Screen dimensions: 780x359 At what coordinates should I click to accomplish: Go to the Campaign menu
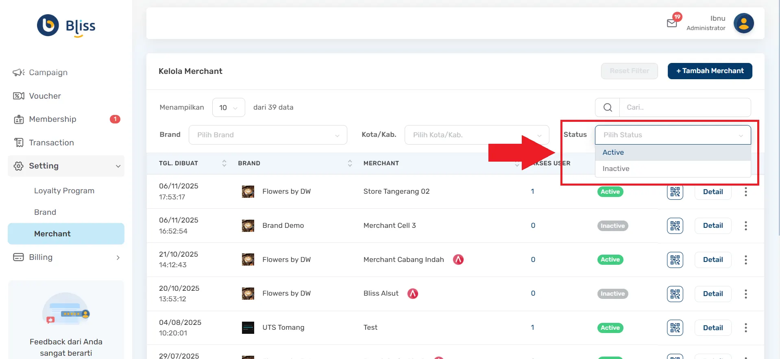48,73
